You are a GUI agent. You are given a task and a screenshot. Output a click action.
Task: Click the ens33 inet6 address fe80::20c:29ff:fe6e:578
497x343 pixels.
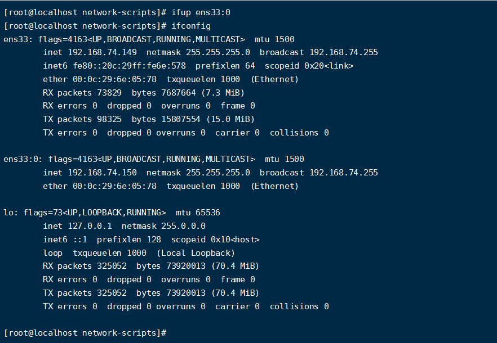[130, 66]
